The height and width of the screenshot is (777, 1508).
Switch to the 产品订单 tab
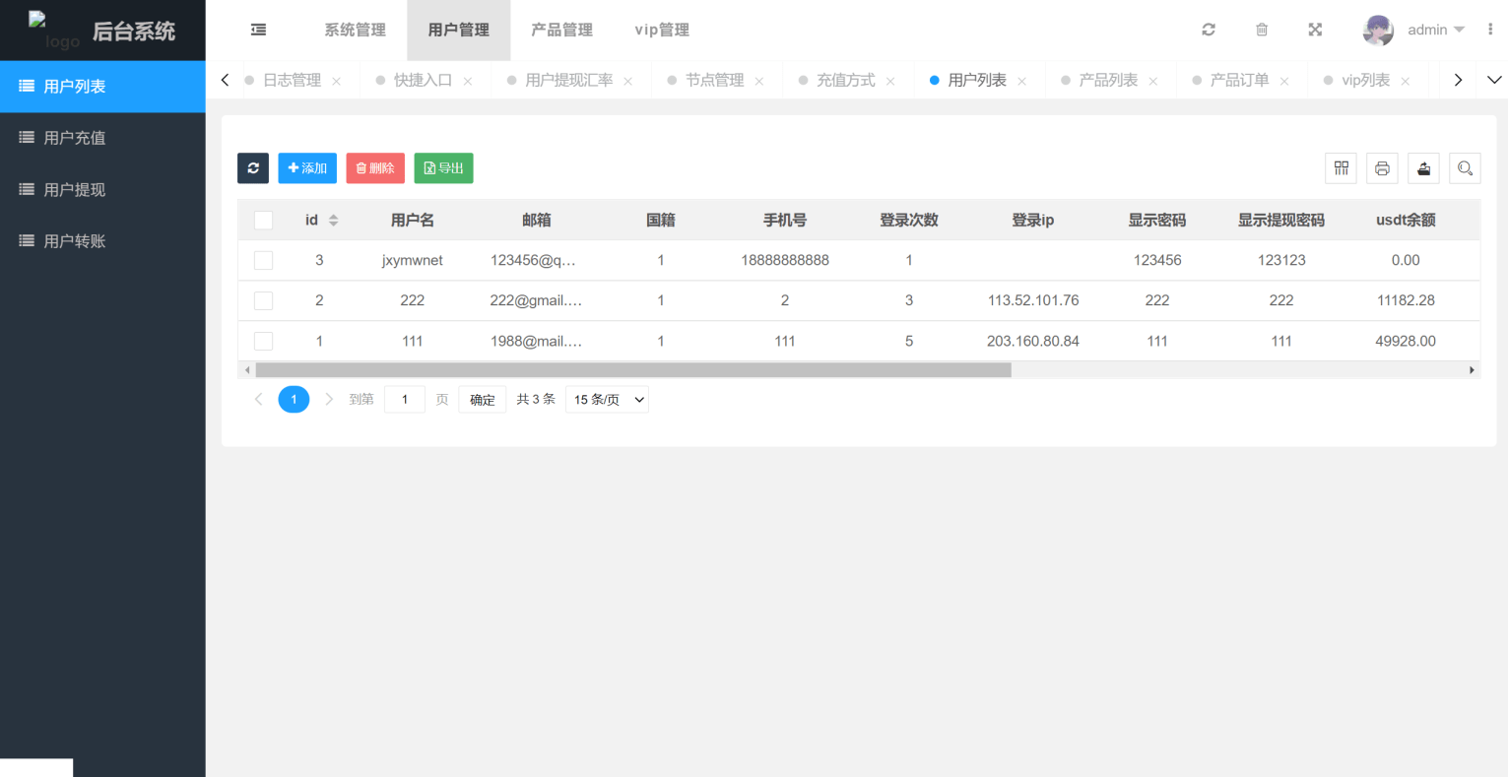(1239, 80)
